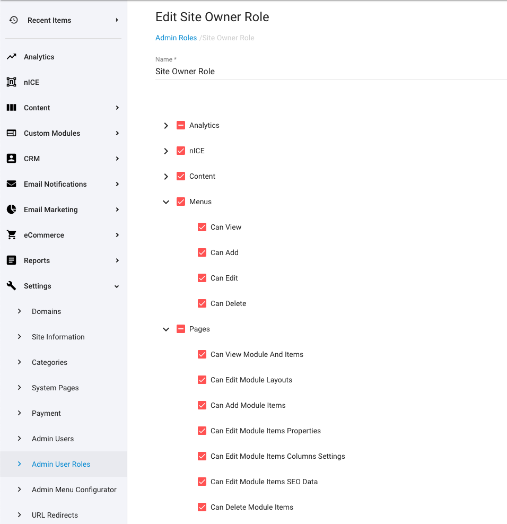Expand the nICE permissions tree node
Image resolution: width=507 pixels, height=524 pixels.
coord(166,151)
